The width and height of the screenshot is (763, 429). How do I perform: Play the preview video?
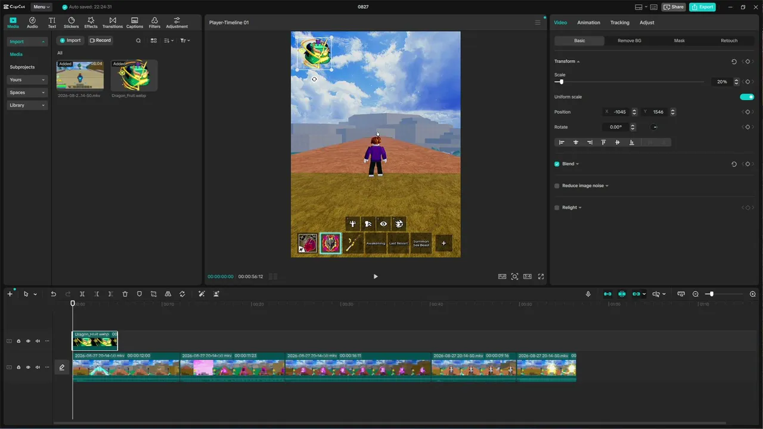376,276
